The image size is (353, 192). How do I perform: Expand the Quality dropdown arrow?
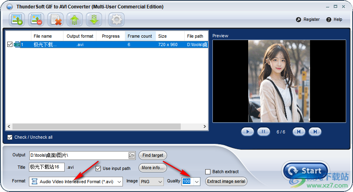(197, 182)
